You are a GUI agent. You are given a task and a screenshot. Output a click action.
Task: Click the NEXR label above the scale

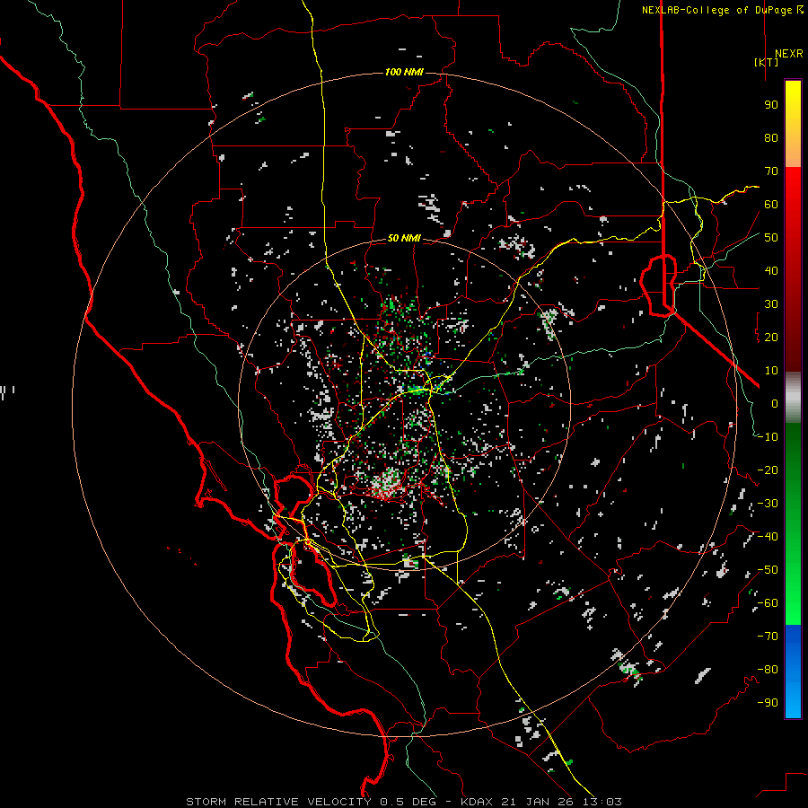789,54
